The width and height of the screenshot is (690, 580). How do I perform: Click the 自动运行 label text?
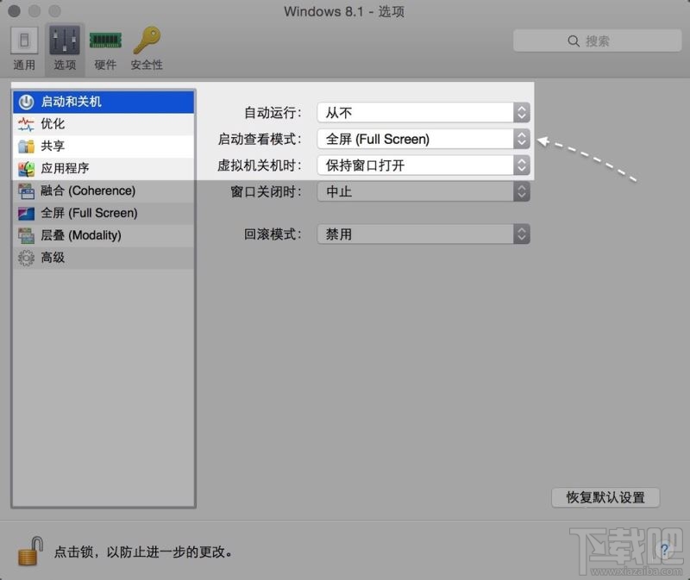tap(273, 113)
